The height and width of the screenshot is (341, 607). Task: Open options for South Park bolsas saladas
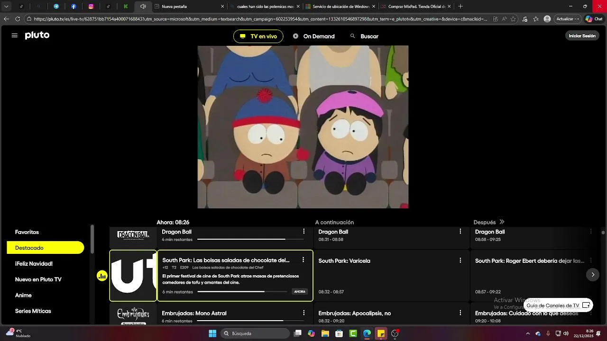(x=303, y=260)
